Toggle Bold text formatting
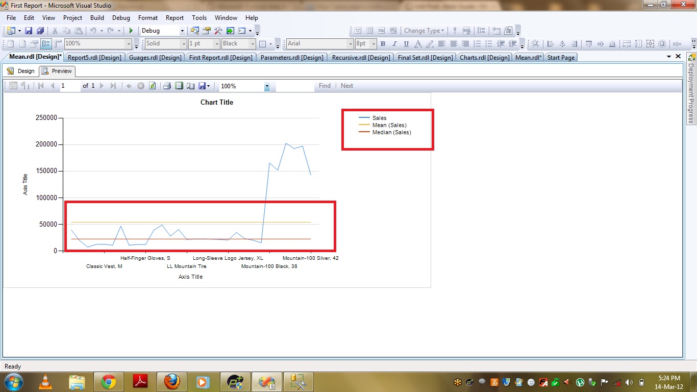The height and width of the screenshot is (392, 697). [383, 44]
